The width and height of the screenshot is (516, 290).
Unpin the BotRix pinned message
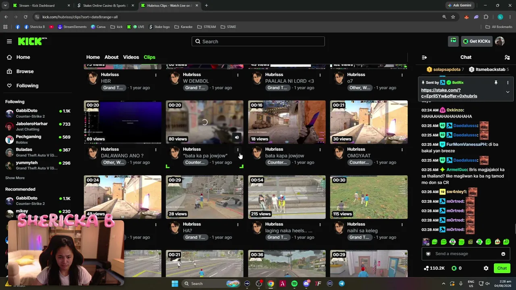pos(496,83)
